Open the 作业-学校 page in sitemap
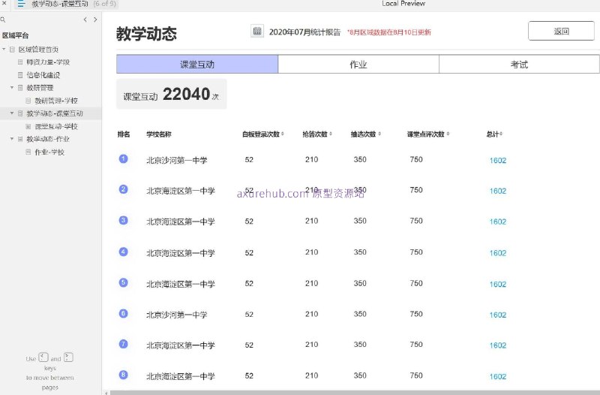 [49, 152]
